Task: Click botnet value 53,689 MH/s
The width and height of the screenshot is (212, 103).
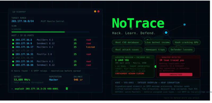Action: [22, 80]
